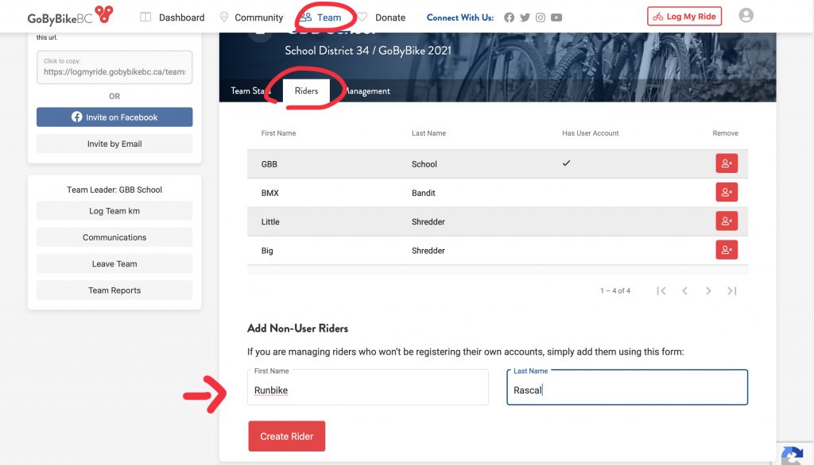Switch to the Management tab
Viewport: 814px width, 465px height.
tap(366, 90)
